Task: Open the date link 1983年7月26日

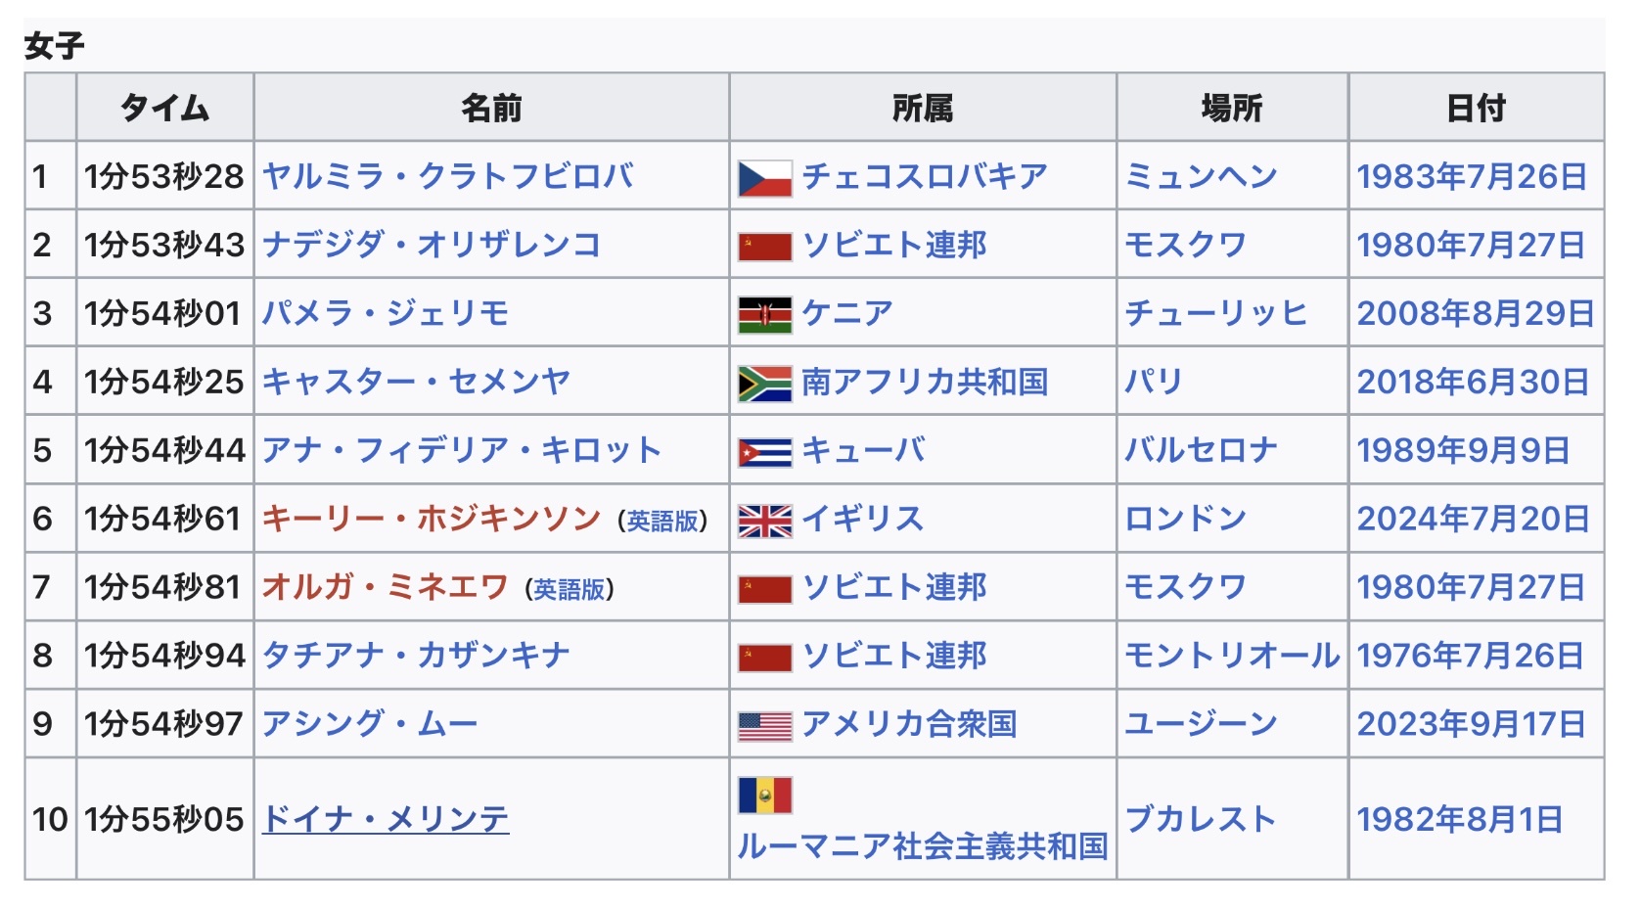Action: point(1472,176)
